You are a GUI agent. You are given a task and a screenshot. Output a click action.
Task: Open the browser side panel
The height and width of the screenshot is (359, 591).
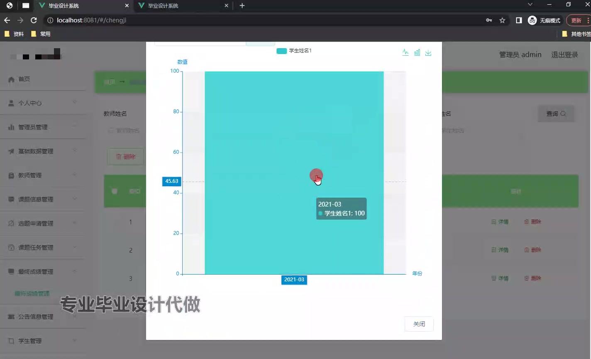pos(519,20)
